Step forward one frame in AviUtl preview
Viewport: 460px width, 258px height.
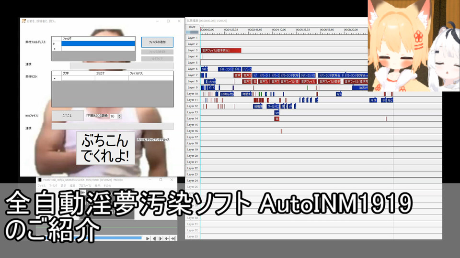(161, 239)
